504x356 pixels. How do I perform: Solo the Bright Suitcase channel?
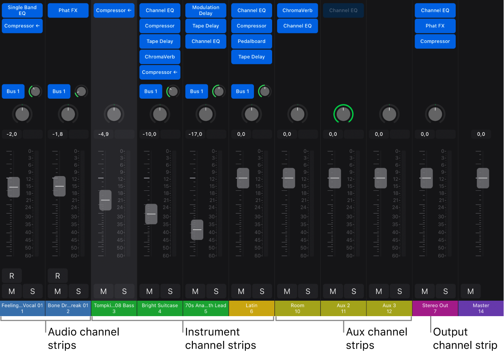click(170, 291)
